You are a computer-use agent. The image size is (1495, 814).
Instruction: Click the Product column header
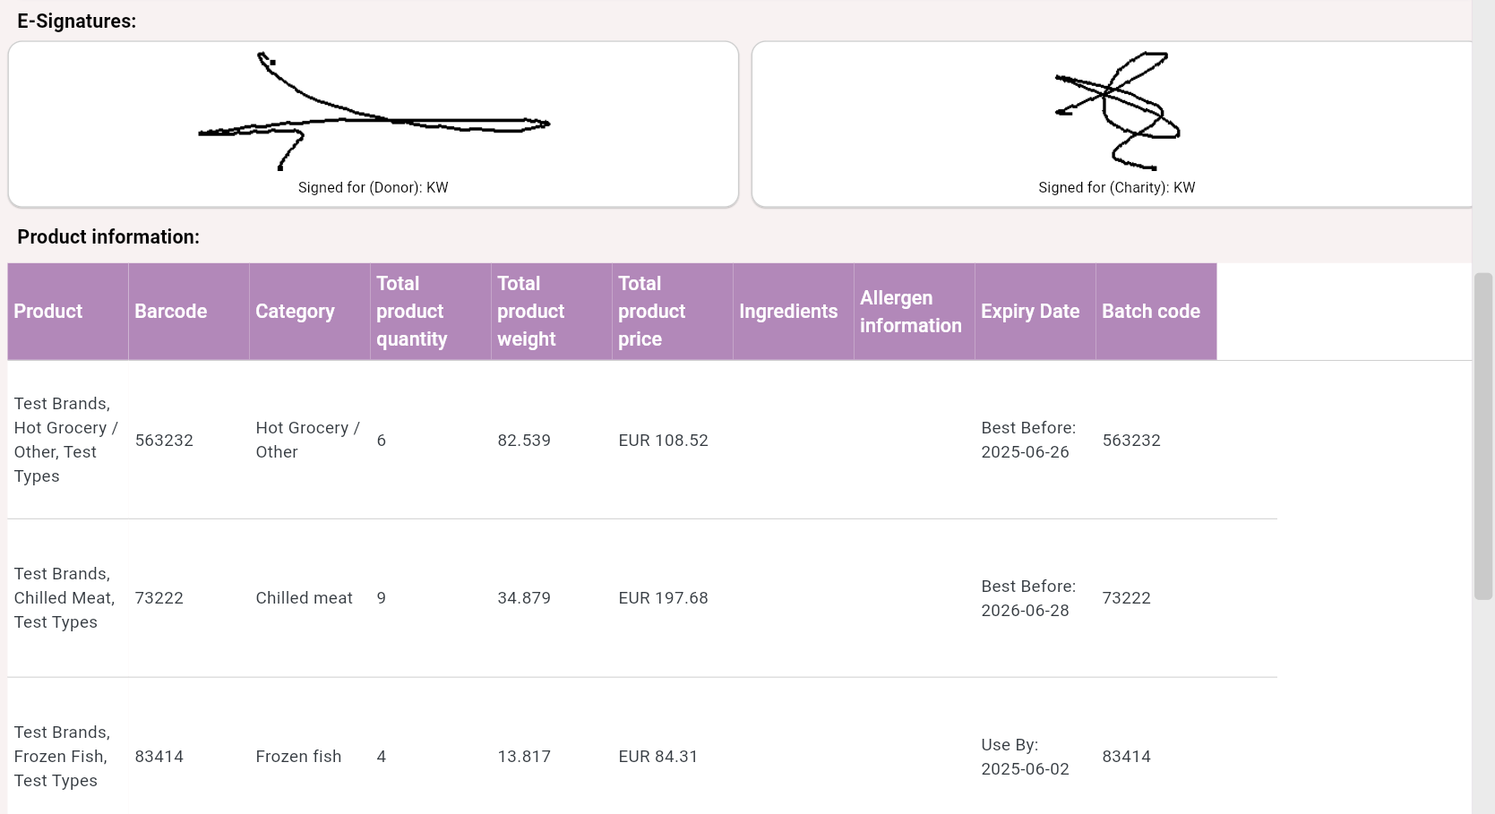(x=48, y=312)
